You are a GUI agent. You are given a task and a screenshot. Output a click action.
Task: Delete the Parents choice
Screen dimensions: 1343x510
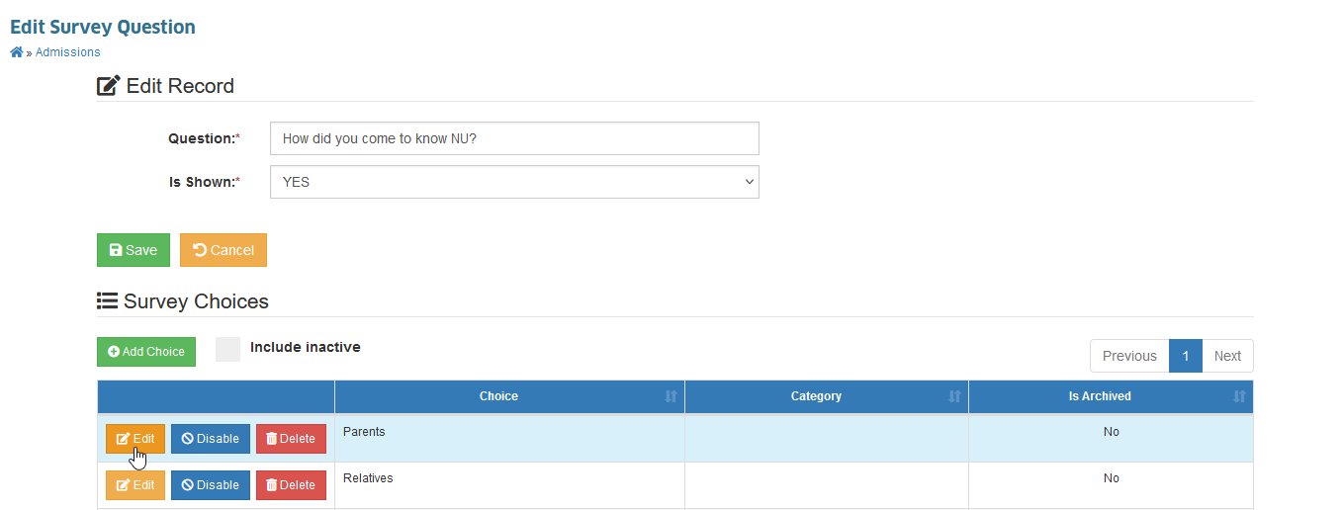291,439
